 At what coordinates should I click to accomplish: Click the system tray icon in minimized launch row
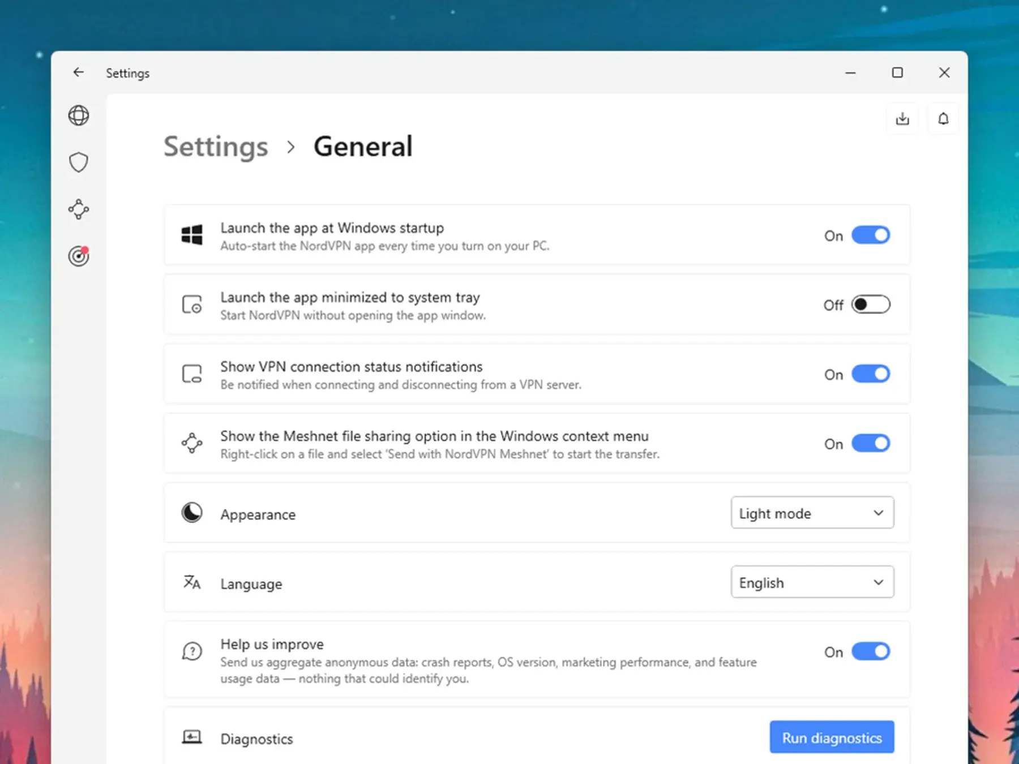192,304
